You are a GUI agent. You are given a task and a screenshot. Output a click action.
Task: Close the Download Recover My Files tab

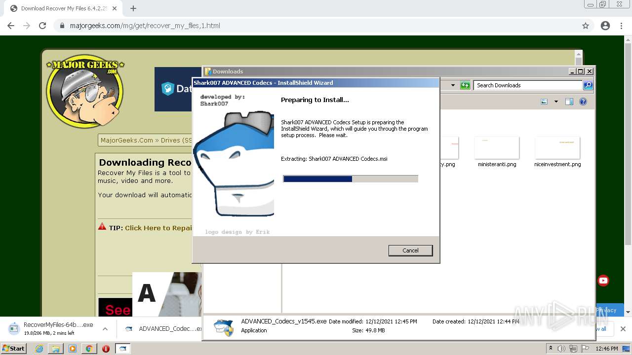pyautogui.click(x=115, y=8)
